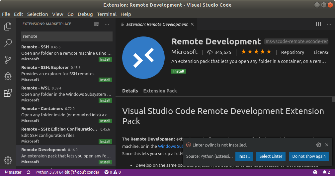Install the Remote - SSH extension
Screen dimensions: 335x176
point(105,59)
